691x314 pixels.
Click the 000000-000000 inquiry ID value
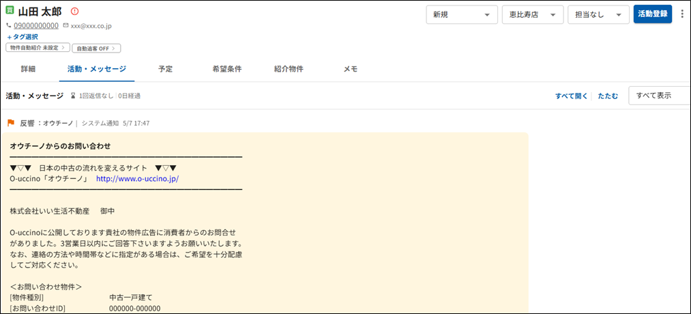pyautogui.click(x=135, y=308)
